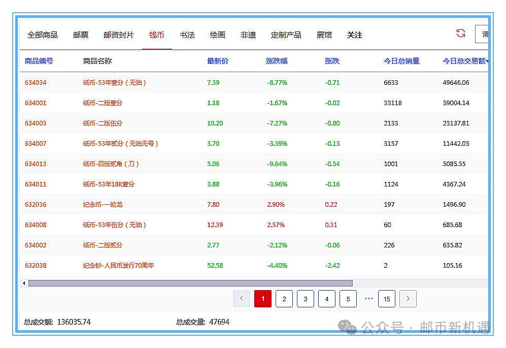Go to page 2
The height and width of the screenshot is (348, 506).
tap(284, 299)
